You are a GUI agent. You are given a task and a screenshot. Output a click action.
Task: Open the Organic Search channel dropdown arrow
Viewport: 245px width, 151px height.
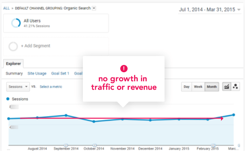tap(94, 8)
